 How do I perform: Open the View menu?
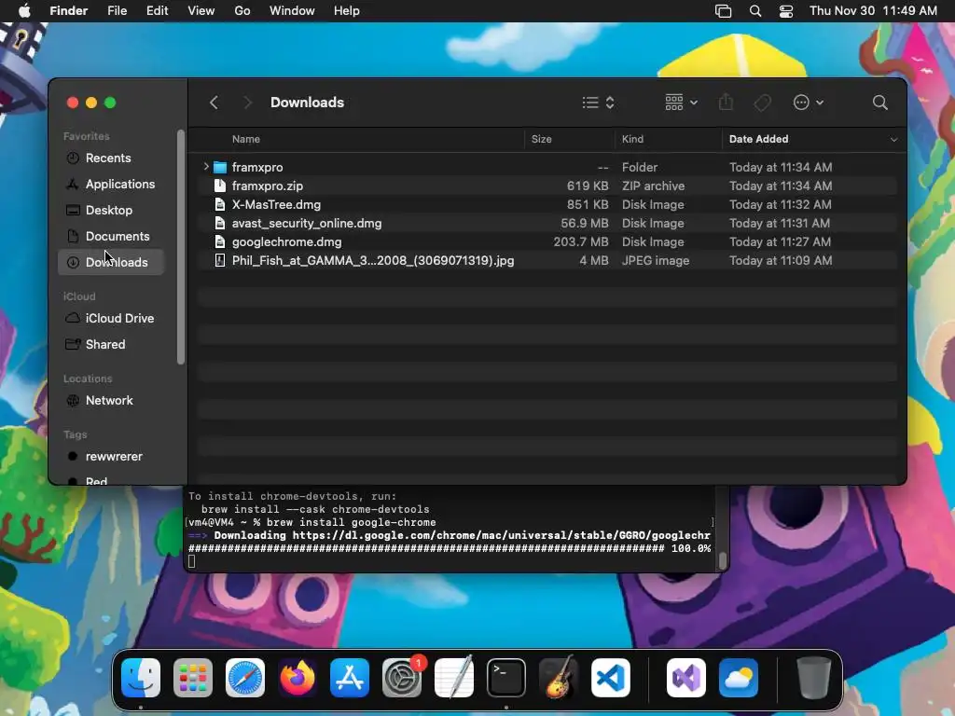(x=201, y=11)
